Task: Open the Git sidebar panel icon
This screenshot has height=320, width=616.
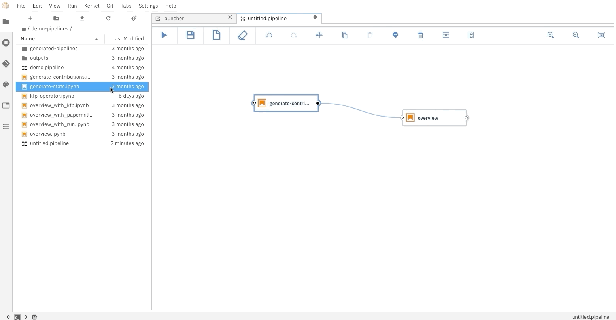Action: pyautogui.click(x=6, y=64)
